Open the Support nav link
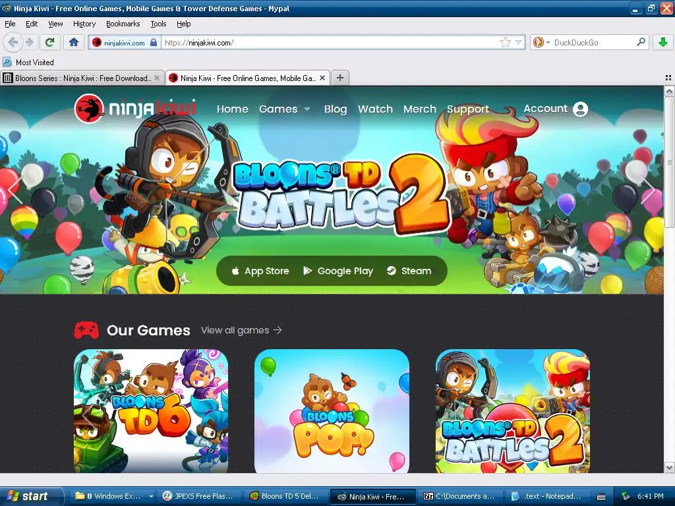Viewport: 675px width, 506px height. [x=468, y=109]
